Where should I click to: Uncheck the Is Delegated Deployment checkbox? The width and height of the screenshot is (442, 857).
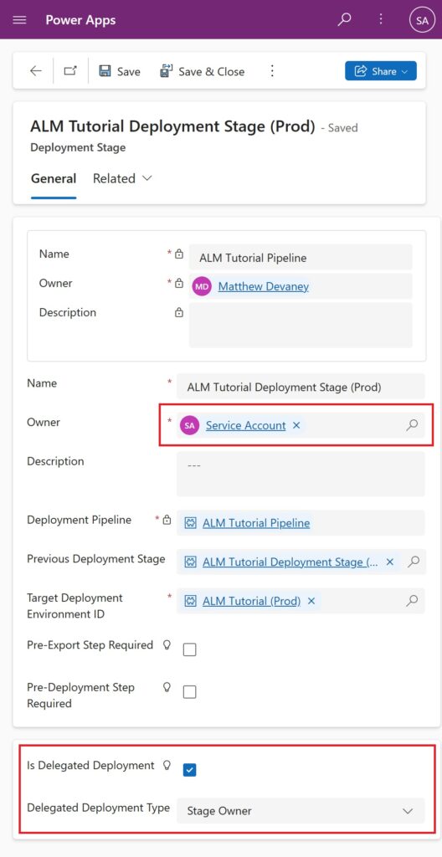190,770
